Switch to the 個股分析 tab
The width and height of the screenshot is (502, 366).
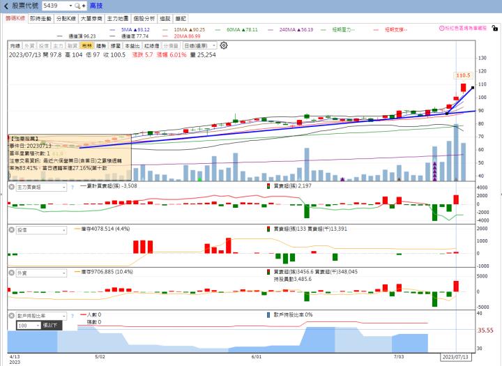click(x=144, y=19)
